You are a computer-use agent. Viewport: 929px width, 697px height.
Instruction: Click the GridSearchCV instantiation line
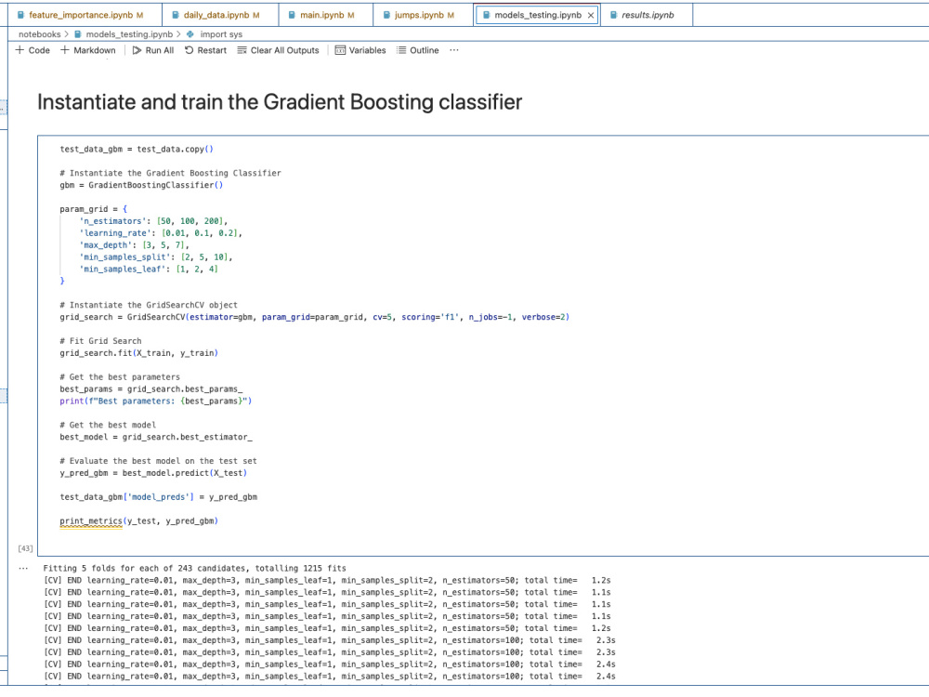pyautogui.click(x=315, y=317)
